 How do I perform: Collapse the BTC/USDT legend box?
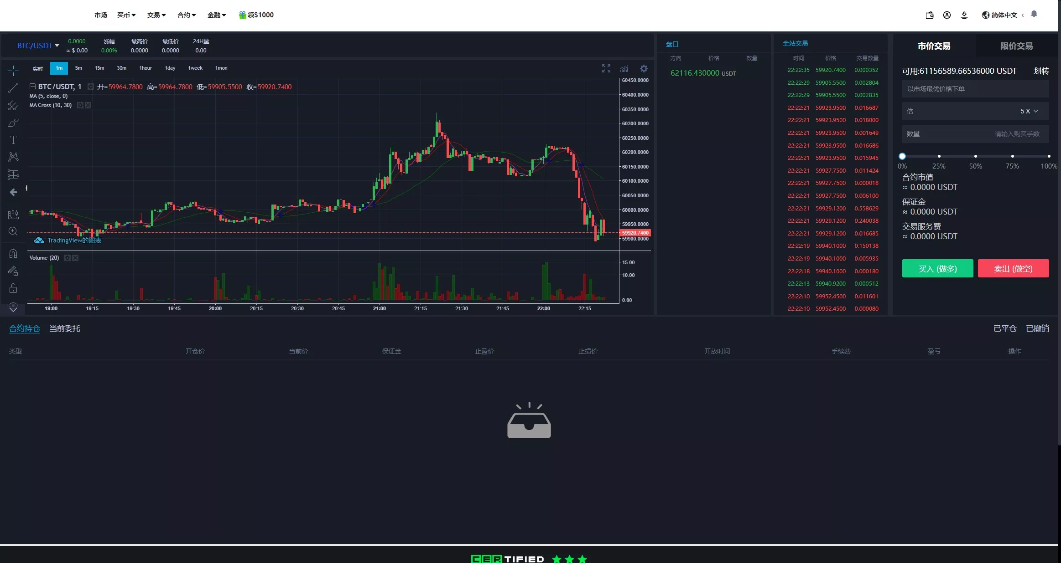(x=33, y=87)
